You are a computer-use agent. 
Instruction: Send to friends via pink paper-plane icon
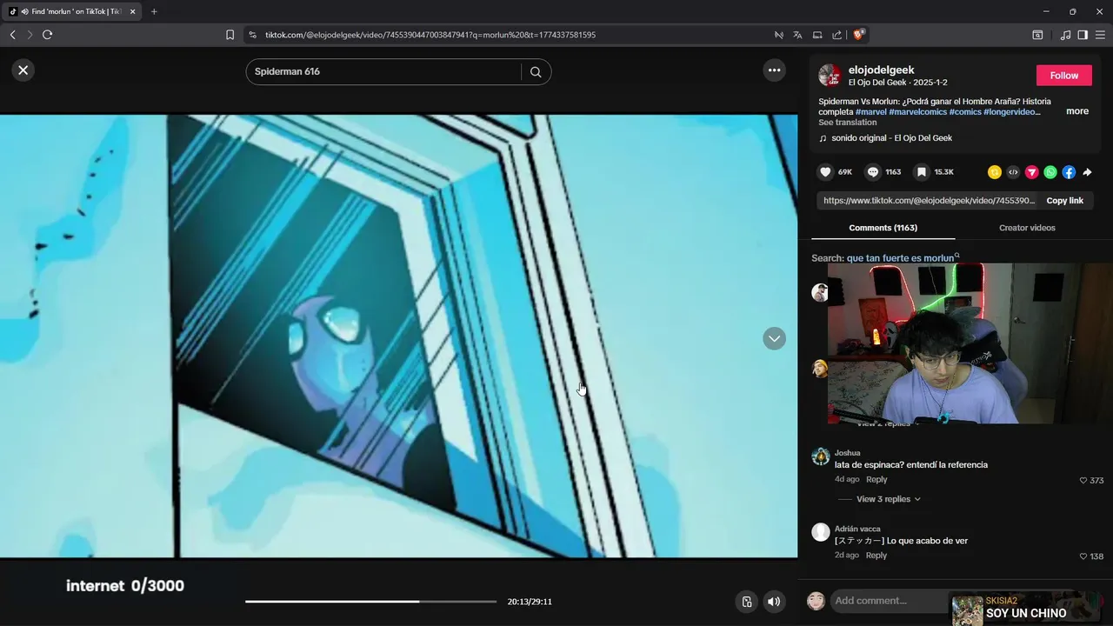pos(1032,172)
